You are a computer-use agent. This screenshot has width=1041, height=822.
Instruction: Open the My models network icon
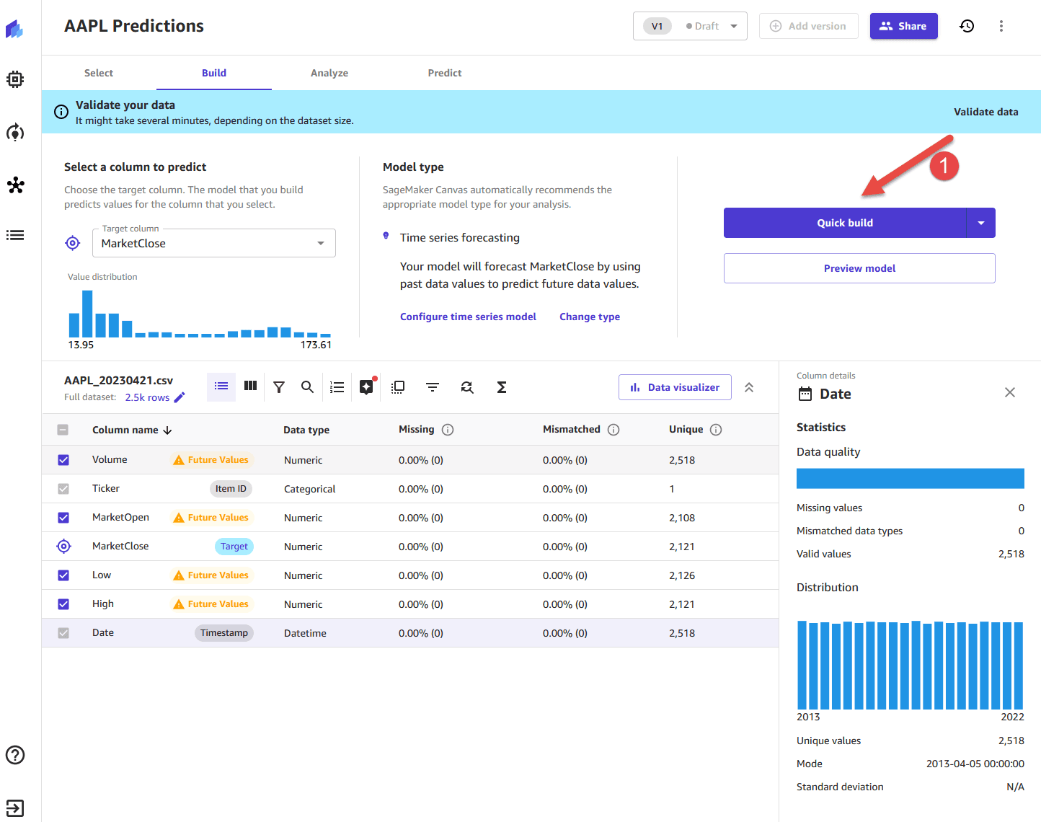click(15, 185)
